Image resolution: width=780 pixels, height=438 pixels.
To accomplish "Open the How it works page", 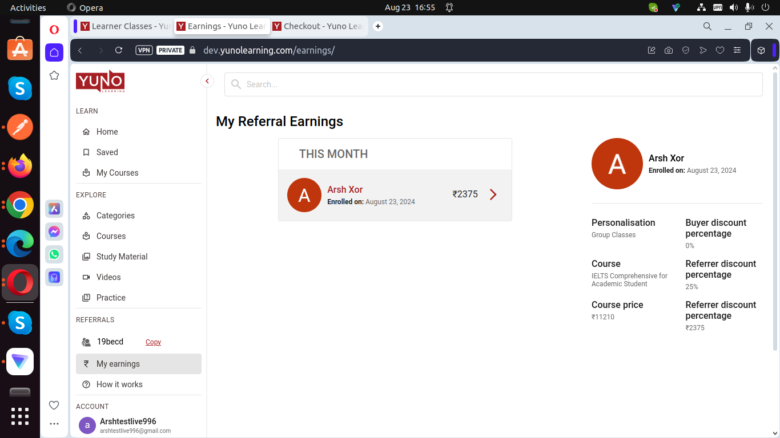I will tap(119, 384).
